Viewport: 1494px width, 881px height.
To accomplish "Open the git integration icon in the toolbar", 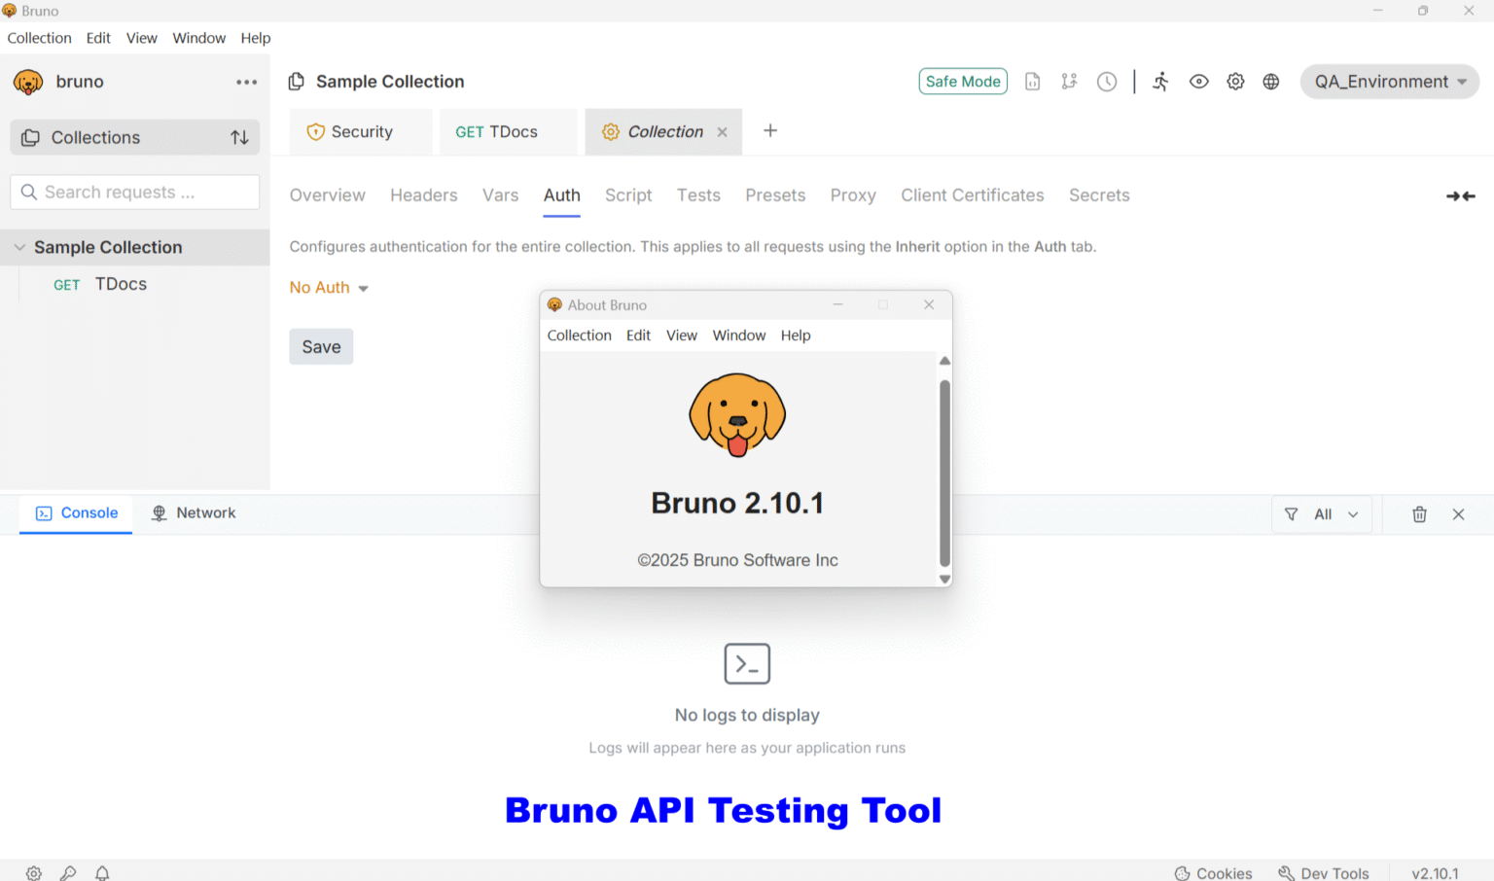I will (1069, 82).
